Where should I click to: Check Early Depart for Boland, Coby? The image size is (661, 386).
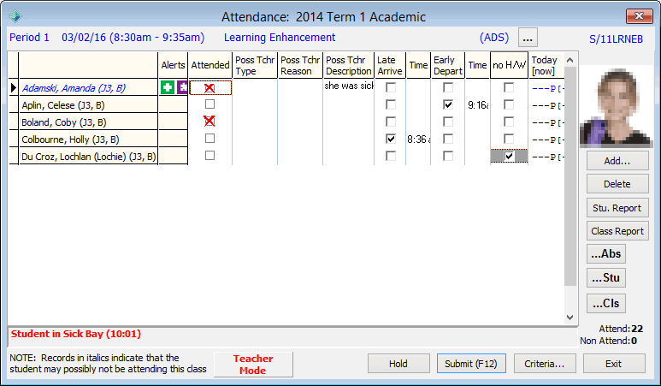(448, 122)
